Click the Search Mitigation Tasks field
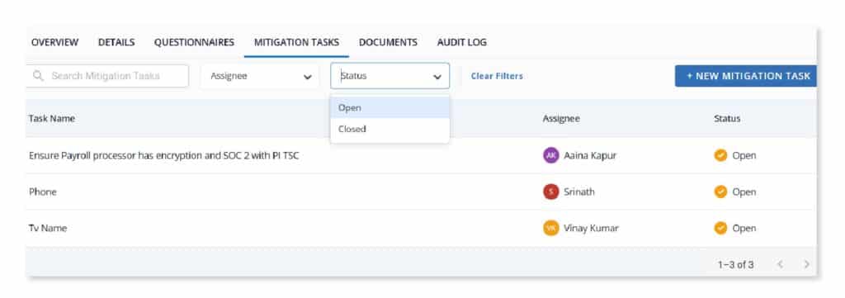The image size is (845, 298). click(x=107, y=76)
